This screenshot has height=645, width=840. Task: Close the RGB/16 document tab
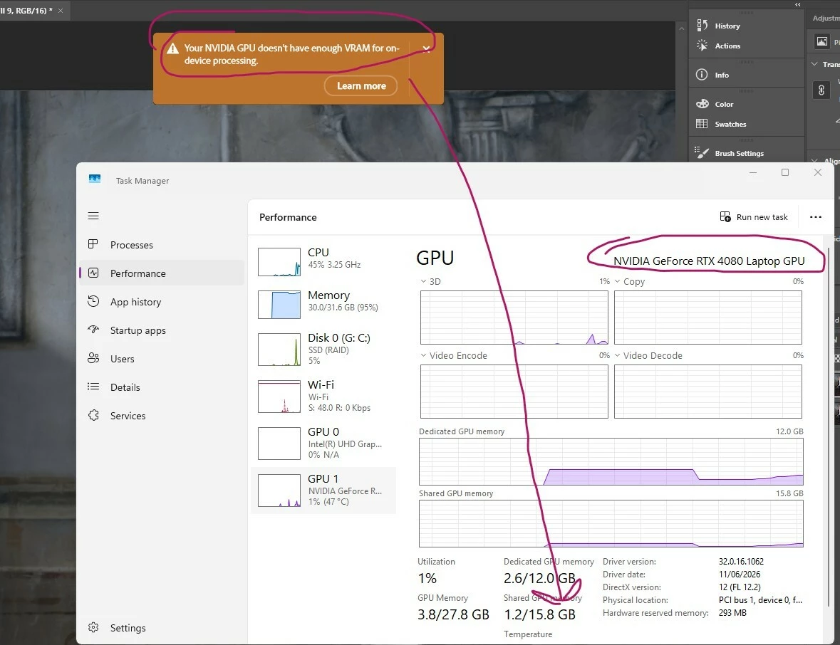pyautogui.click(x=61, y=11)
